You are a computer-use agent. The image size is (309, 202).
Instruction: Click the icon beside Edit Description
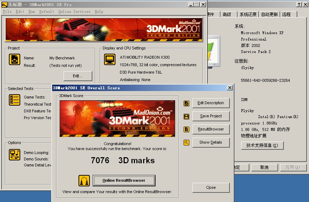click(186, 103)
